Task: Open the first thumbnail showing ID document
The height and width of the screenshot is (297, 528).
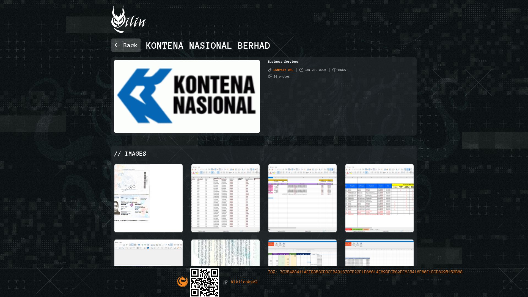Action: [x=148, y=198]
